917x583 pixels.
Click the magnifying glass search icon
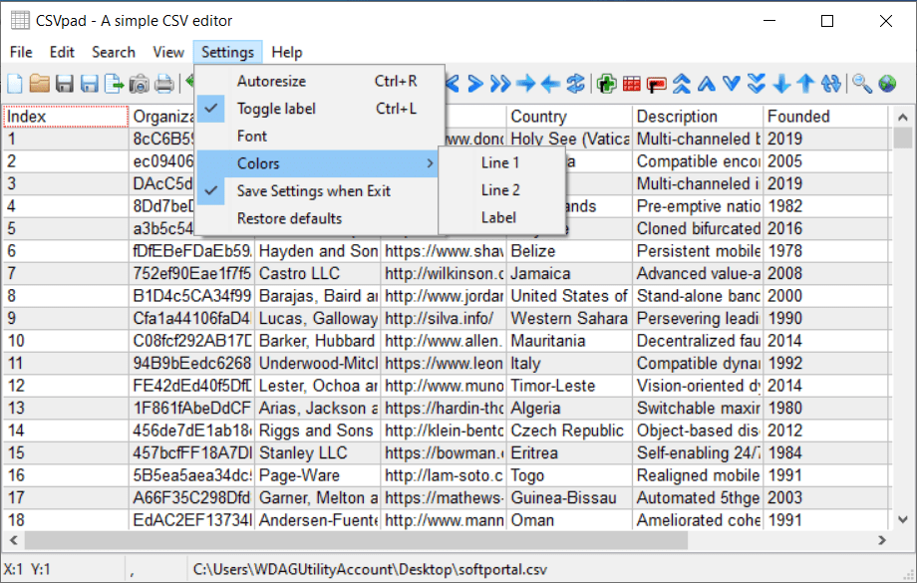pos(862,84)
